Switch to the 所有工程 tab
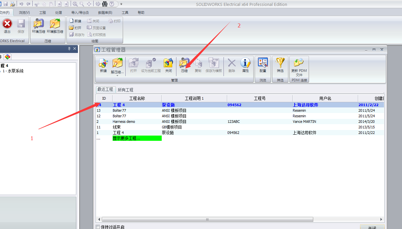402x229 pixels. tap(125, 90)
